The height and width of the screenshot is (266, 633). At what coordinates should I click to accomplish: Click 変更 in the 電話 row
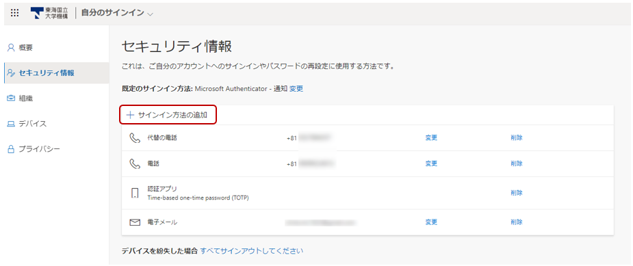coord(431,163)
